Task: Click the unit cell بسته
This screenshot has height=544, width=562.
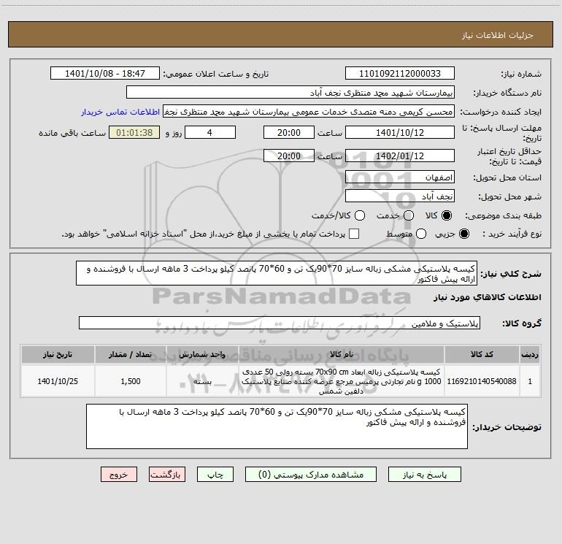Action: [202, 381]
